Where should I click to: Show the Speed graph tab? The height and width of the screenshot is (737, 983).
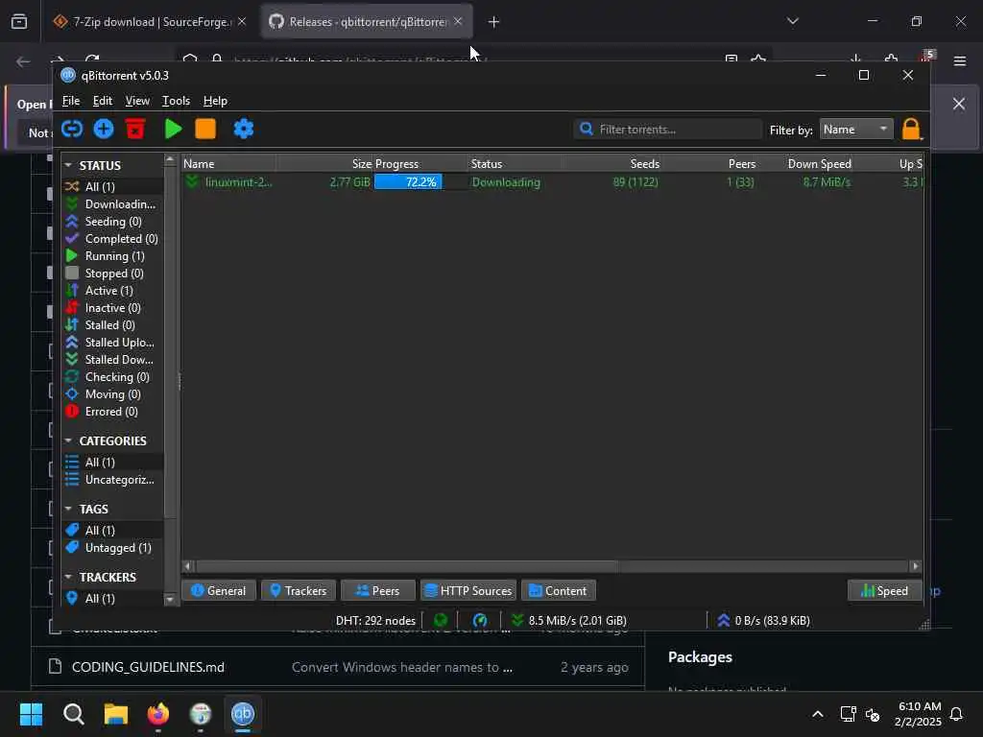(884, 590)
